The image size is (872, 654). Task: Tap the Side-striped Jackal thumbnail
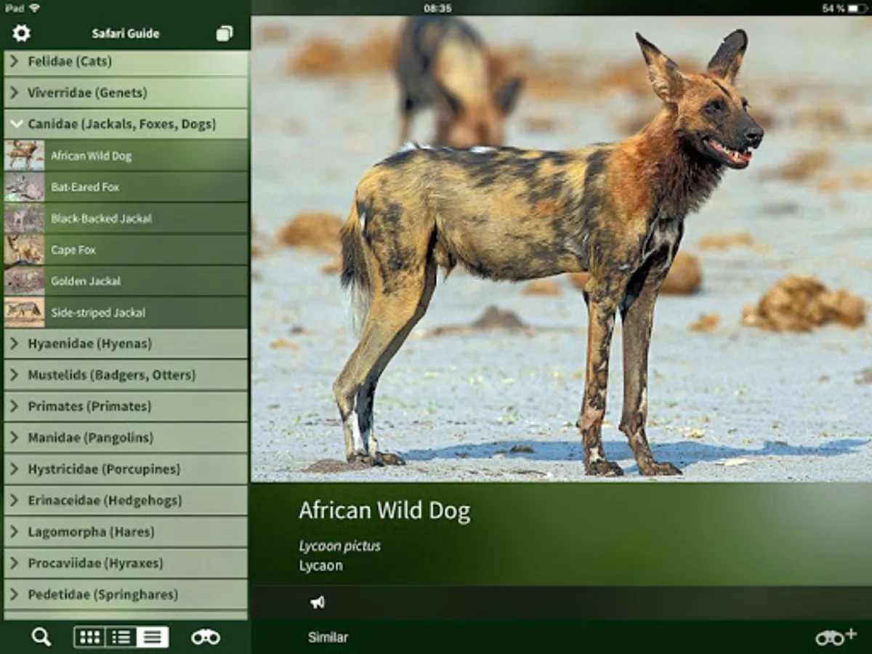[x=24, y=312]
